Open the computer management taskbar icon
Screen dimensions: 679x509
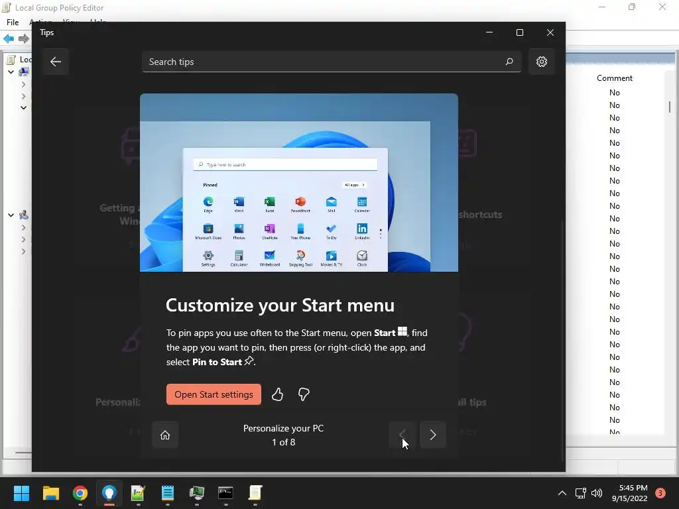pyautogui.click(x=196, y=493)
